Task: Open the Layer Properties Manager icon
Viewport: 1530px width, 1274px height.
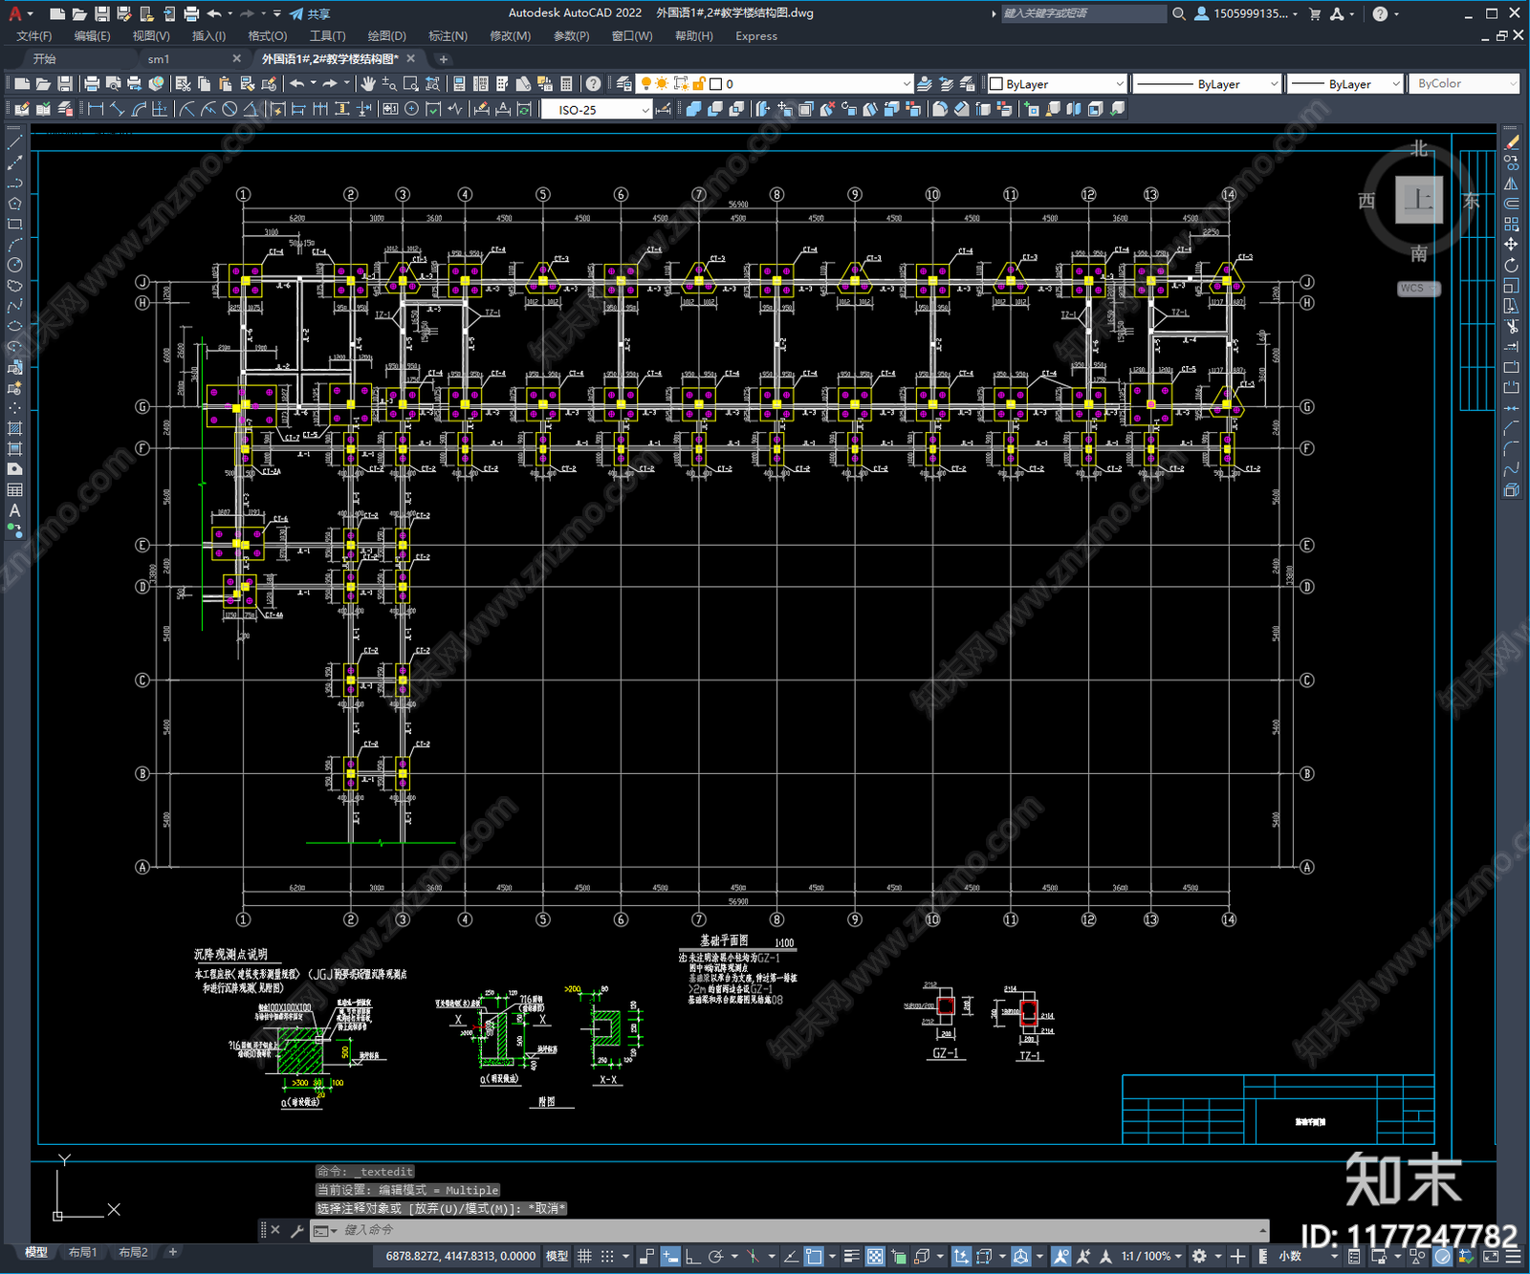Action: click(623, 84)
